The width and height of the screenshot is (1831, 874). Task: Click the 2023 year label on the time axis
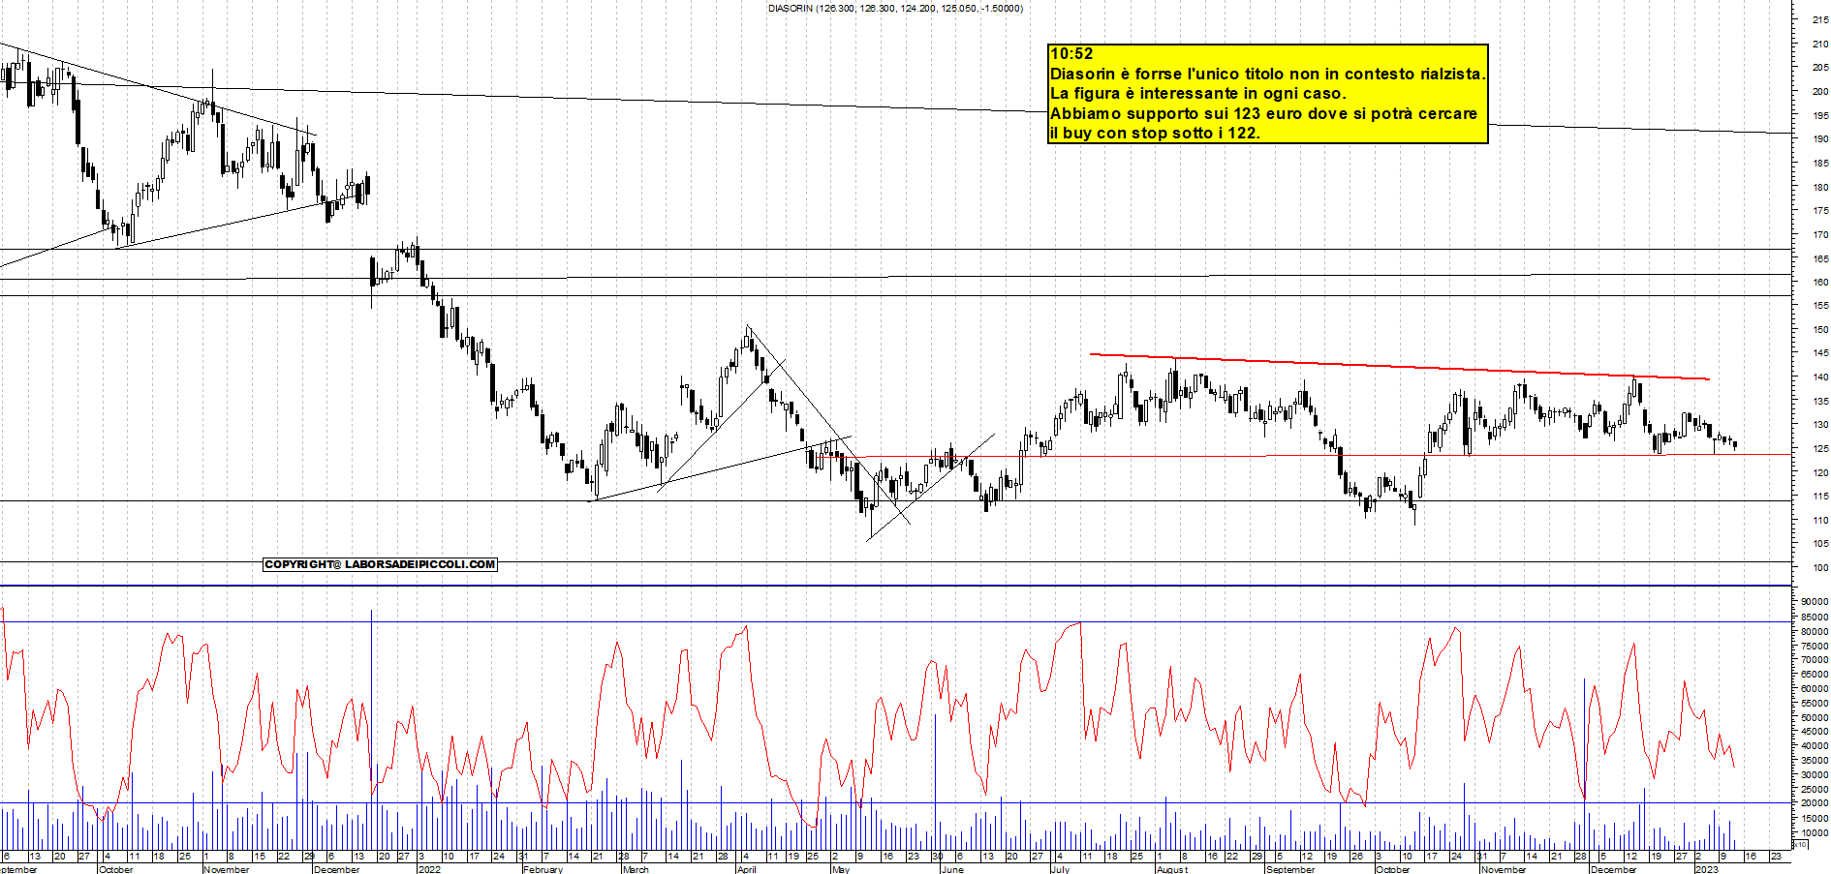point(1706,869)
